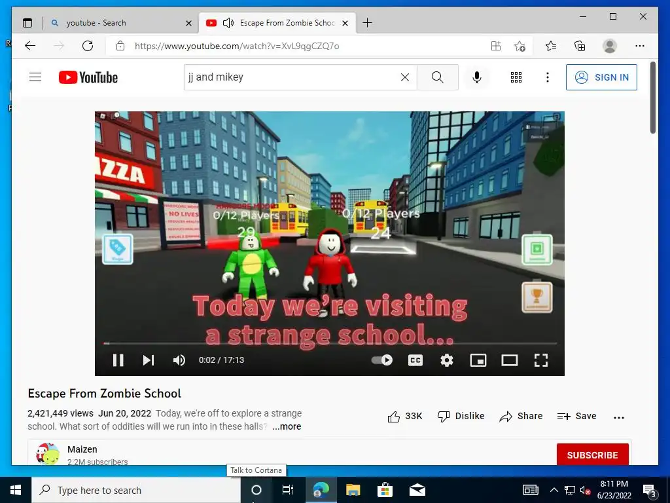
Task: Open the muted volume tray icon
Action: [585, 490]
